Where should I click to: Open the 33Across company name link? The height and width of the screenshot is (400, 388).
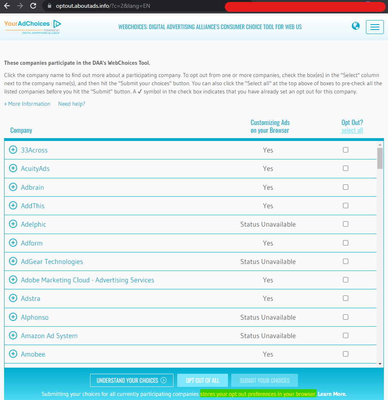34,150
